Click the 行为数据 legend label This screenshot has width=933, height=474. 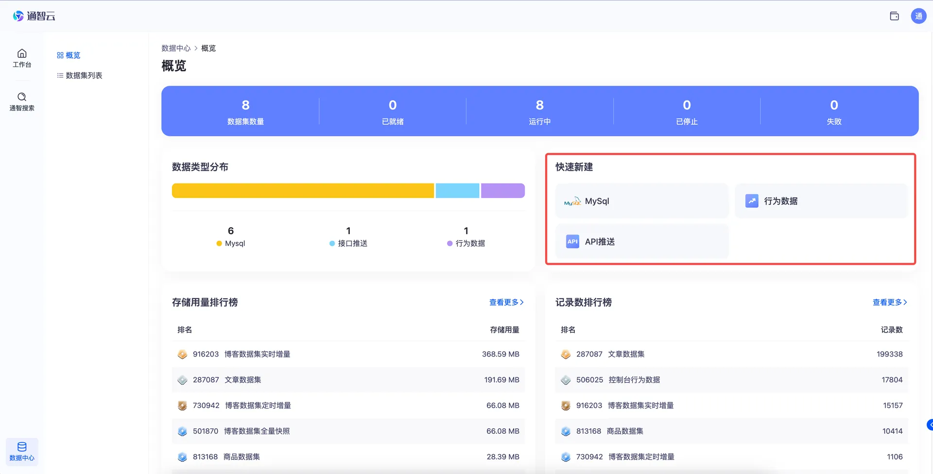coord(470,243)
